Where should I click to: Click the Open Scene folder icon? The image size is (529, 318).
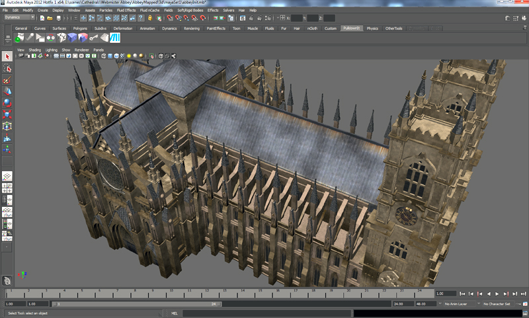point(50,18)
